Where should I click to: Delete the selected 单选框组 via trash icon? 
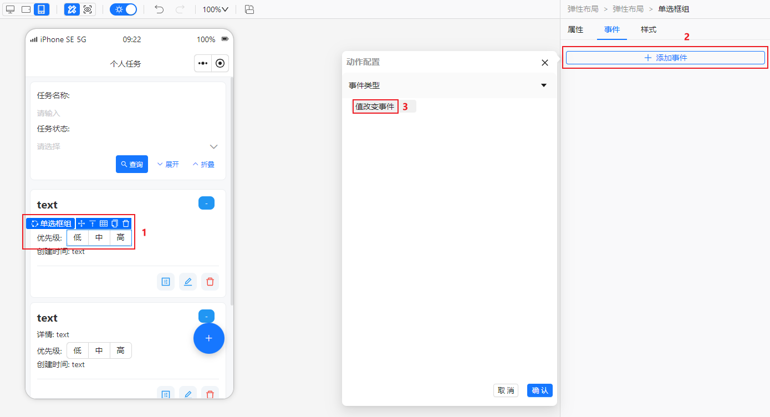point(126,223)
